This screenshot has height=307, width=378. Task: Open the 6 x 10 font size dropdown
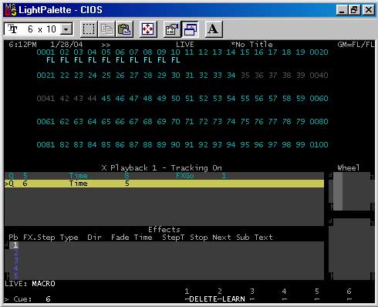(x=66, y=29)
